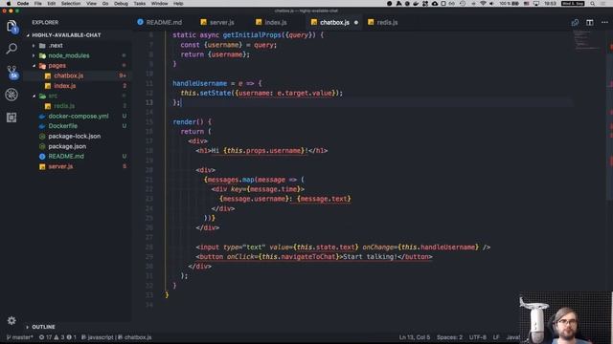
Task: Collapse the pages folder
Action: (34, 66)
